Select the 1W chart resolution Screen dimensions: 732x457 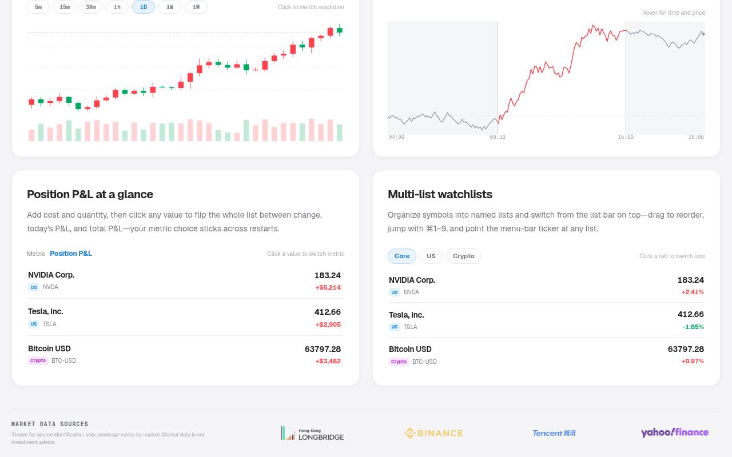[170, 7]
